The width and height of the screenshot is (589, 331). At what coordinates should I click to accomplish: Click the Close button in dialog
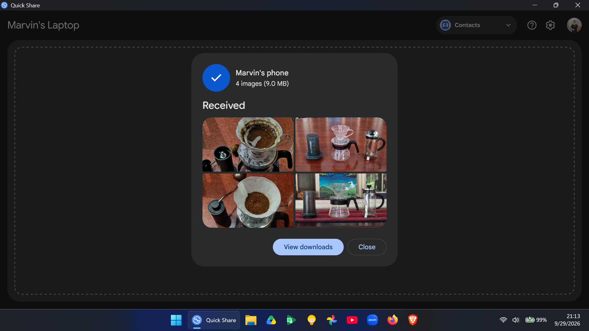click(367, 247)
